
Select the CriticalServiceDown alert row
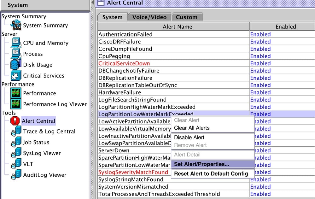pos(206,63)
